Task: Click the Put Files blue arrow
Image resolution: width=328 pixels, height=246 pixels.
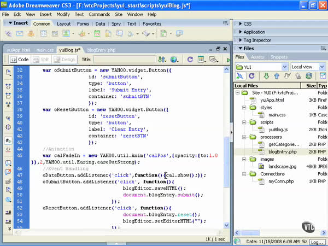Action: coord(277,76)
